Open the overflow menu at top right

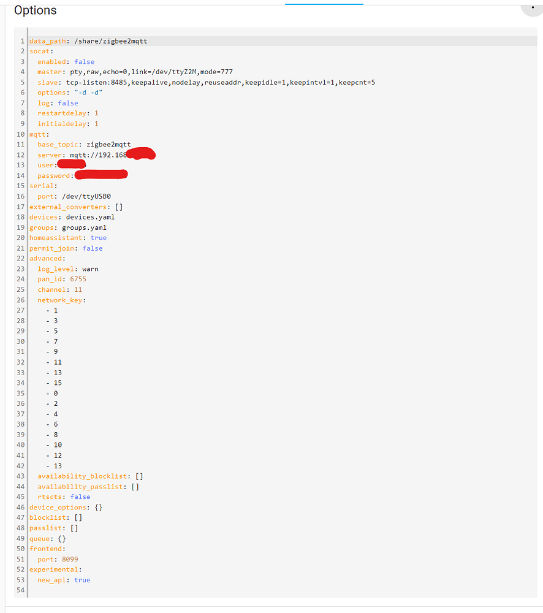(533, 8)
